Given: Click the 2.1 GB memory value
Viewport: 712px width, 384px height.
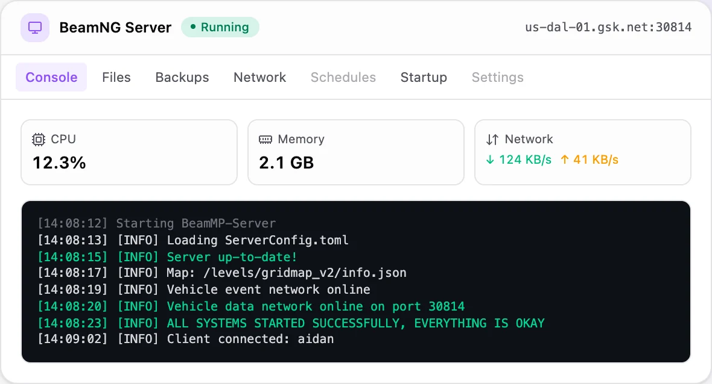Looking at the screenshot, I should [x=287, y=163].
